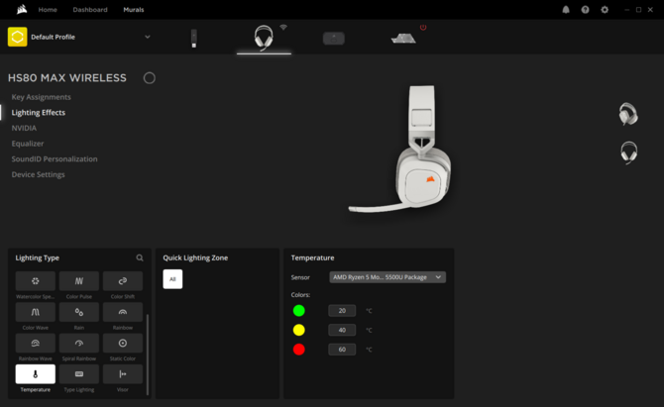The height and width of the screenshot is (407, 664).
Task: Select the HS80 headset device icon
Action: point(264,38)
